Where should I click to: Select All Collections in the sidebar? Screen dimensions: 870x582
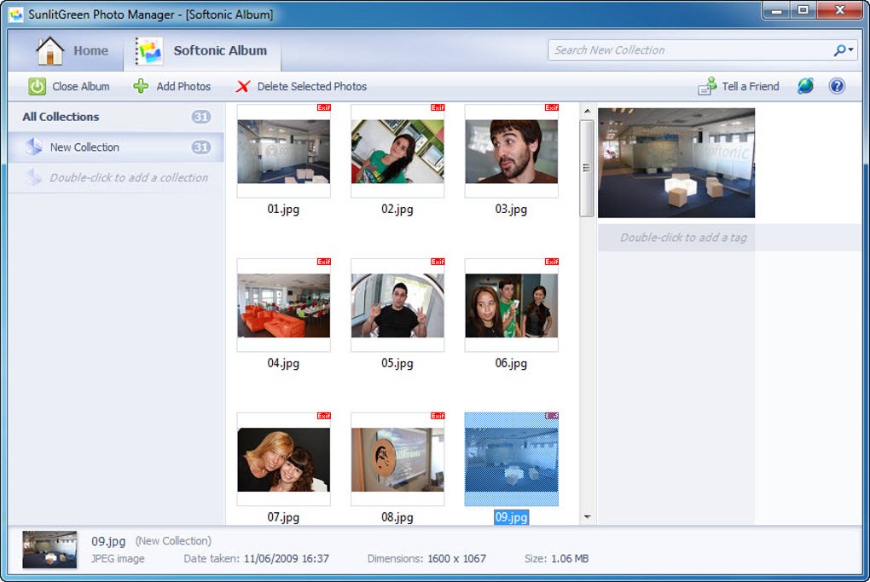click(61, 117)
